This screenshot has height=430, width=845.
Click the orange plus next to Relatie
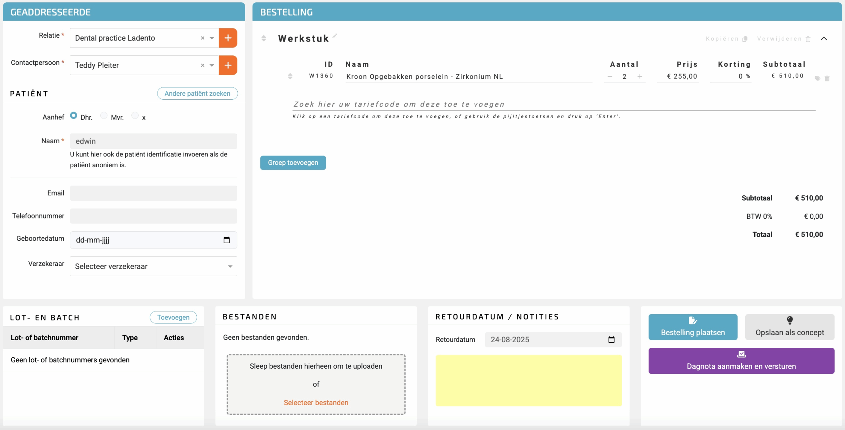(228, 38)
